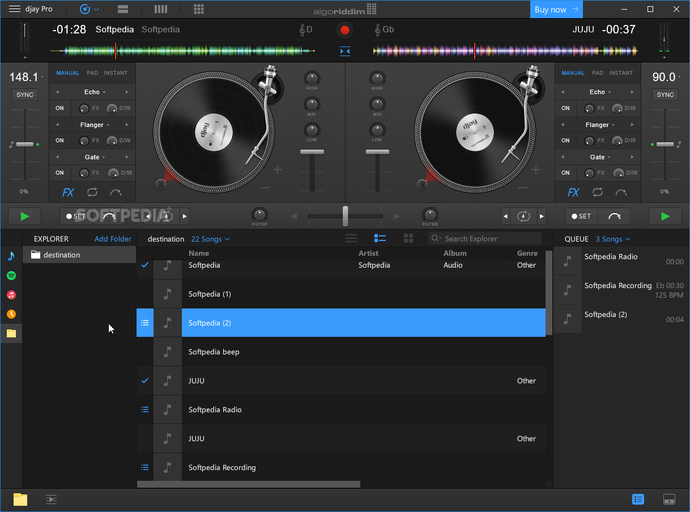Toggle right deck Flanger ON
690x512 pixels.
pos(565,141)
